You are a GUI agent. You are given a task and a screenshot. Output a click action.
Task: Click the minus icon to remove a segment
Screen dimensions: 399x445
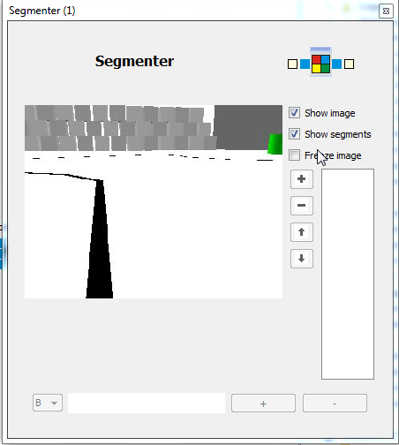tap(302, 206)
